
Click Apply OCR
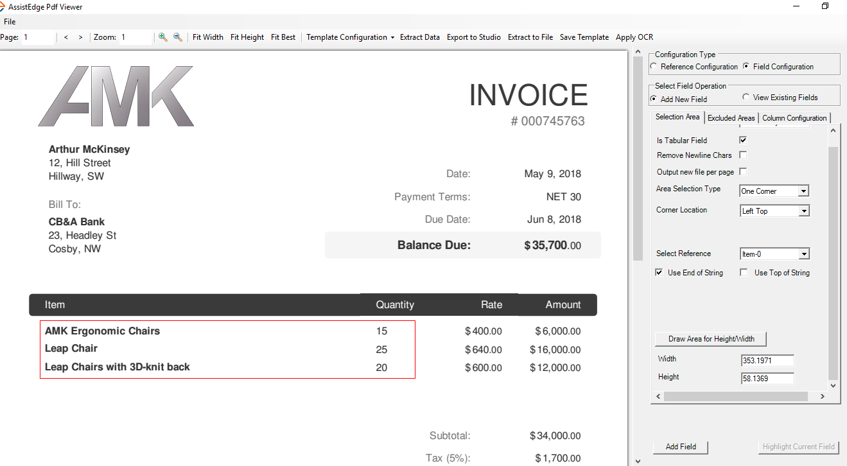(634, 37)
